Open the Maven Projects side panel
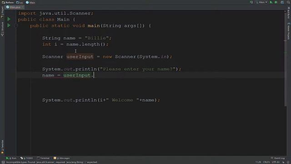The image size is (291, 164). (289, 31)
